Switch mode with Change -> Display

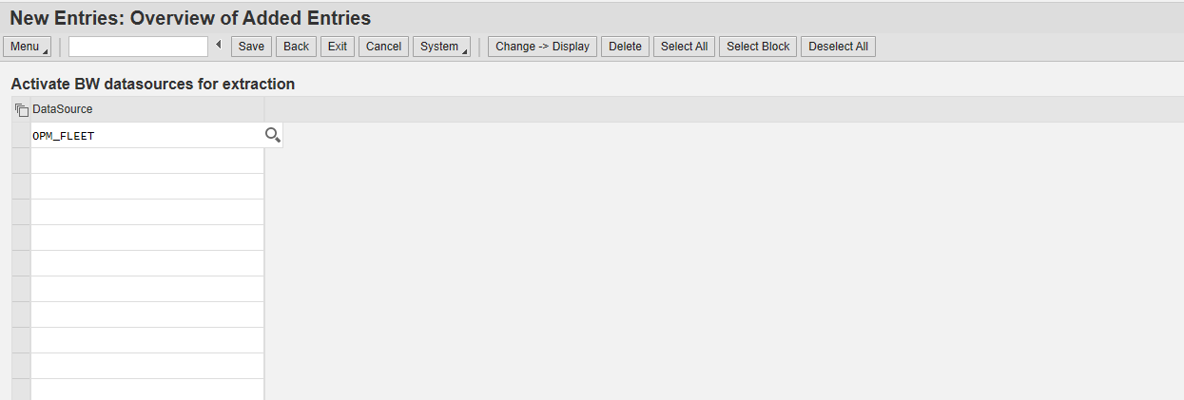click(x=542, y=47)
